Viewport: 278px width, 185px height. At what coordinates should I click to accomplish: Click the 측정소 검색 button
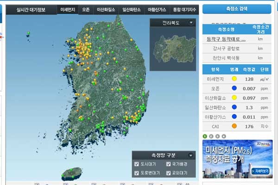click(237, 9)
